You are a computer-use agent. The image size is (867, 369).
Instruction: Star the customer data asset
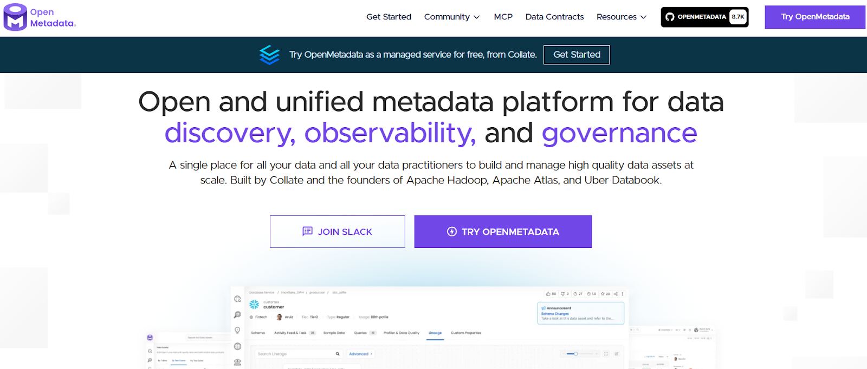[603, 294]
